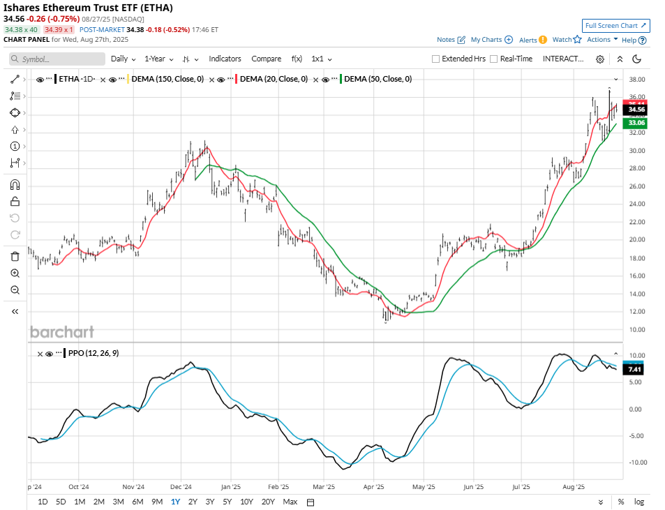Click the double up-down arrows toolbar icon
Image resolution: width=665 pixels, height=510 pixels.
tap(620, 59)
